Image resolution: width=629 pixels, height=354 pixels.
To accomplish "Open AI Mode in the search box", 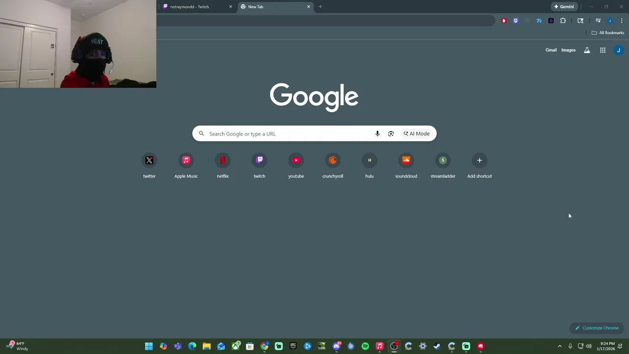I will coord(417,134).
